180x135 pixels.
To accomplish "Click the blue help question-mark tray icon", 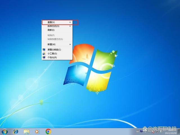I will 141,131.
